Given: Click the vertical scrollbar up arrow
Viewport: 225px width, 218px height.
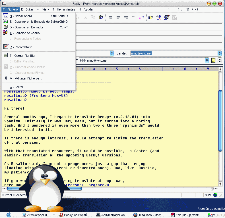Looking at the screenshot, I should click(220, 69).
